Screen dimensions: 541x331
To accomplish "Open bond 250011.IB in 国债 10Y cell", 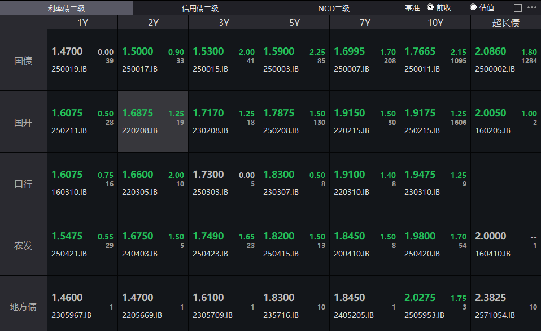I will click(435, 60).
